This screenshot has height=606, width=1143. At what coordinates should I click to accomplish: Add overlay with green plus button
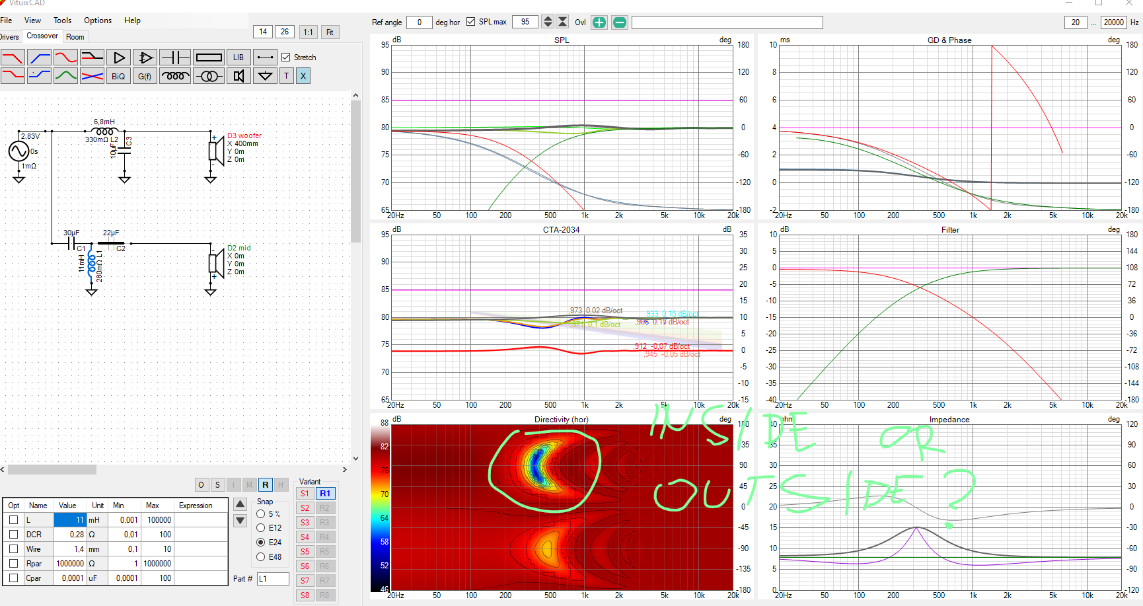tap(599, 22)
